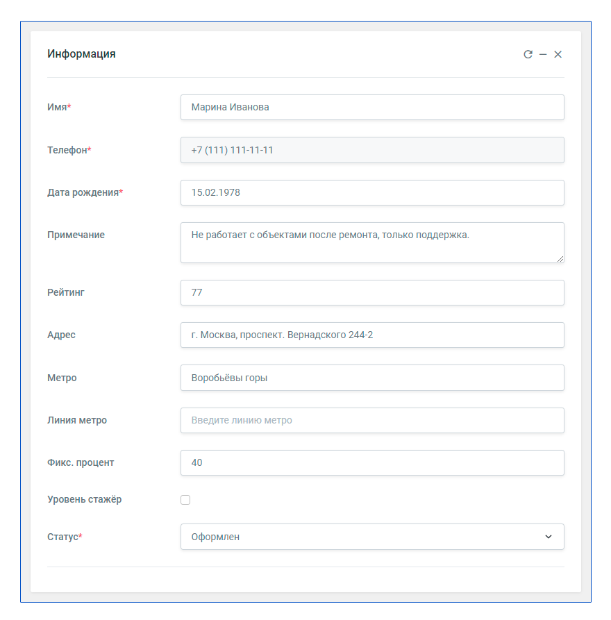The image size is (611, 620).
Task: Select the Дата рождения field
Action: 372,192
